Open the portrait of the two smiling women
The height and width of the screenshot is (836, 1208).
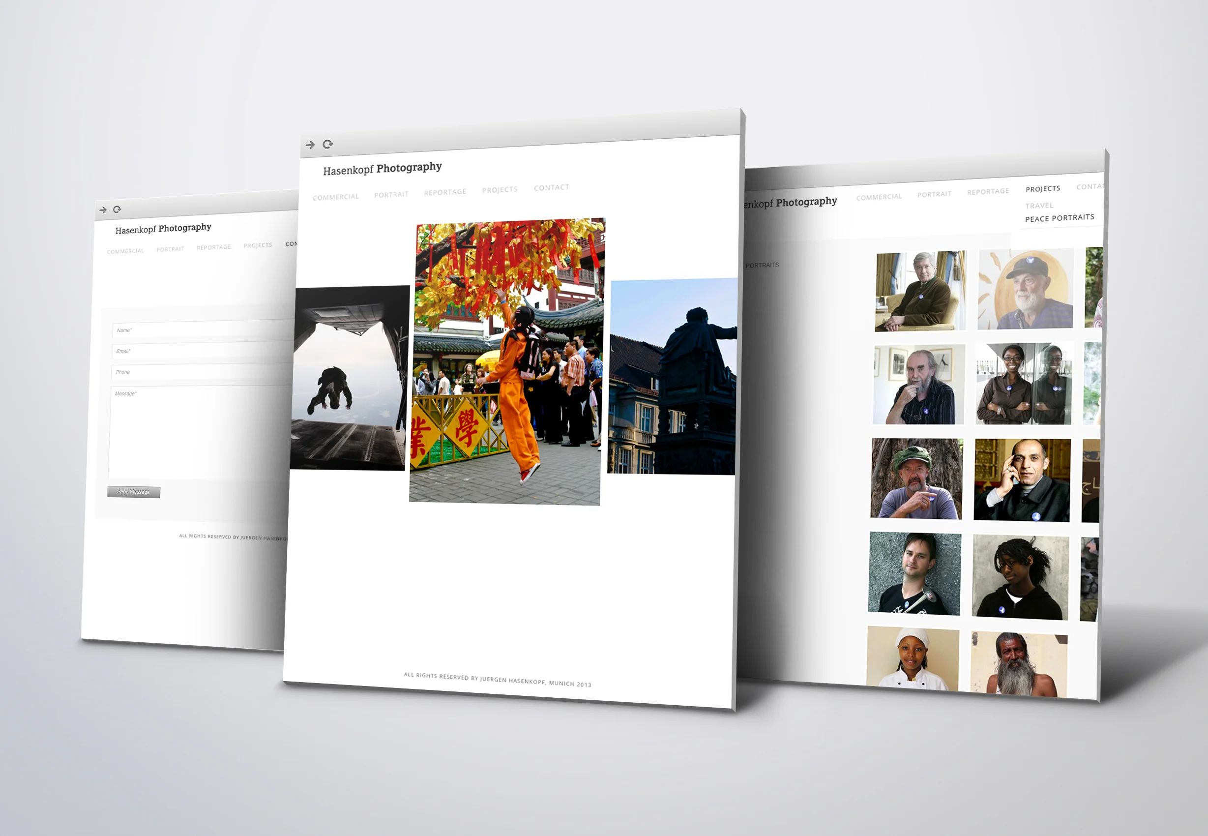pyautogui.click(x=1024, y=384)
